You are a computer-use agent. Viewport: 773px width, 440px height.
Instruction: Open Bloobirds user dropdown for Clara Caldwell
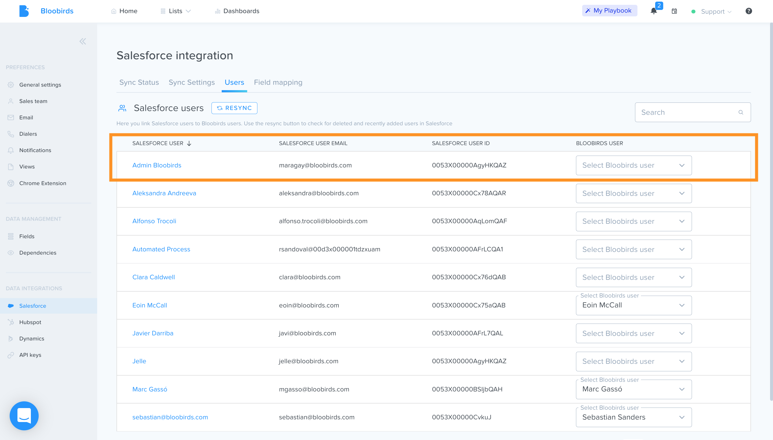[x=634, y=277]
